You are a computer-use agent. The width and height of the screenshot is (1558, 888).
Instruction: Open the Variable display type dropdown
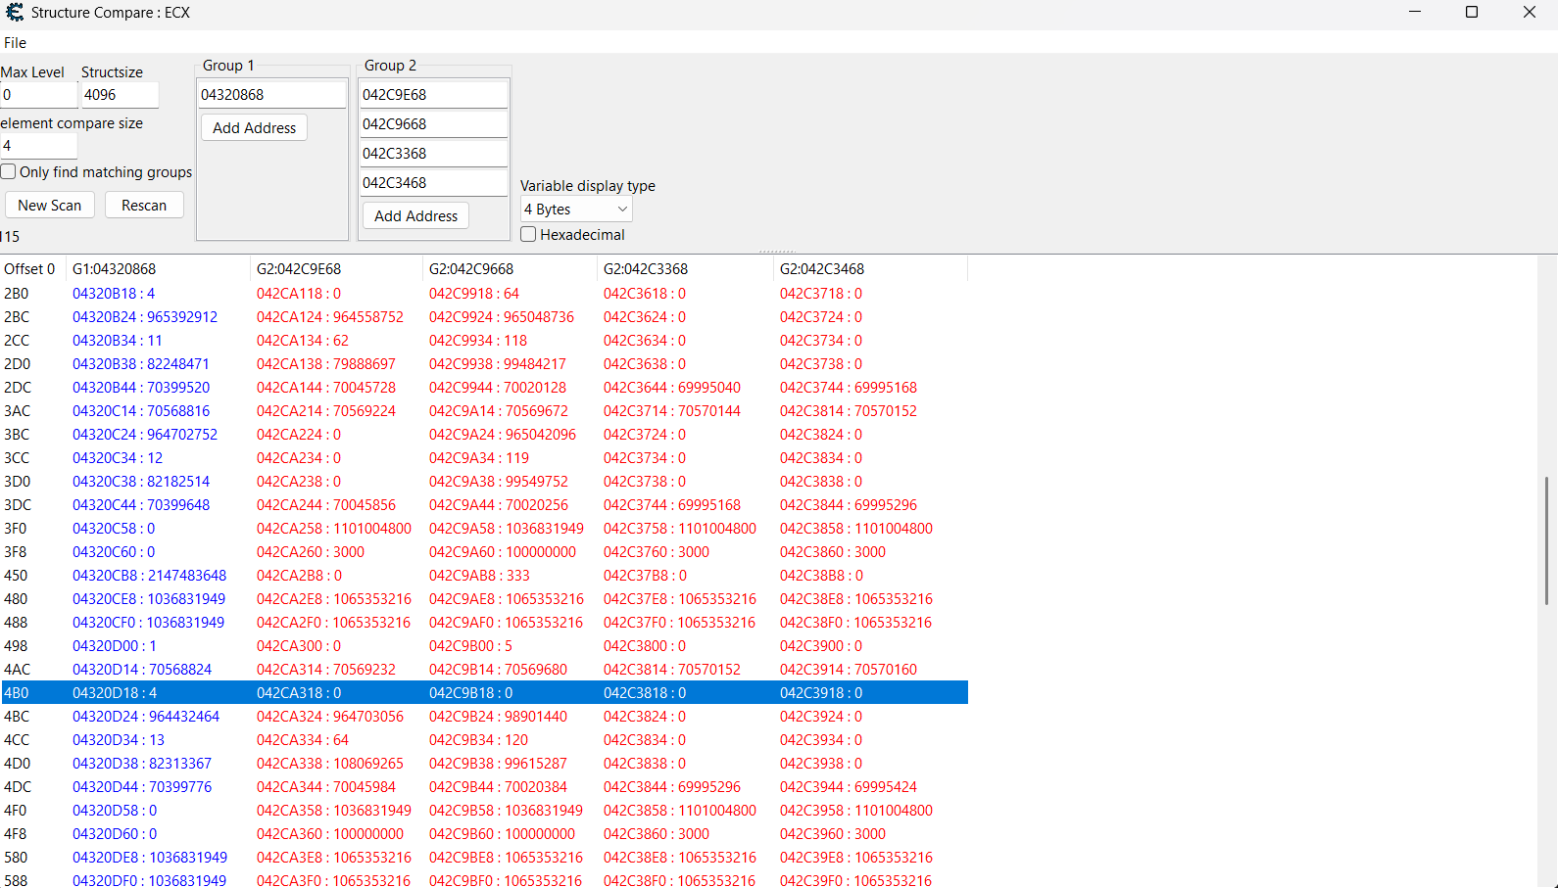[x=576, y=210]
